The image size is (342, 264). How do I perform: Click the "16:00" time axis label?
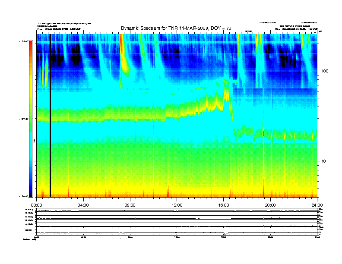pyautogui.click(x=224, y=205)
